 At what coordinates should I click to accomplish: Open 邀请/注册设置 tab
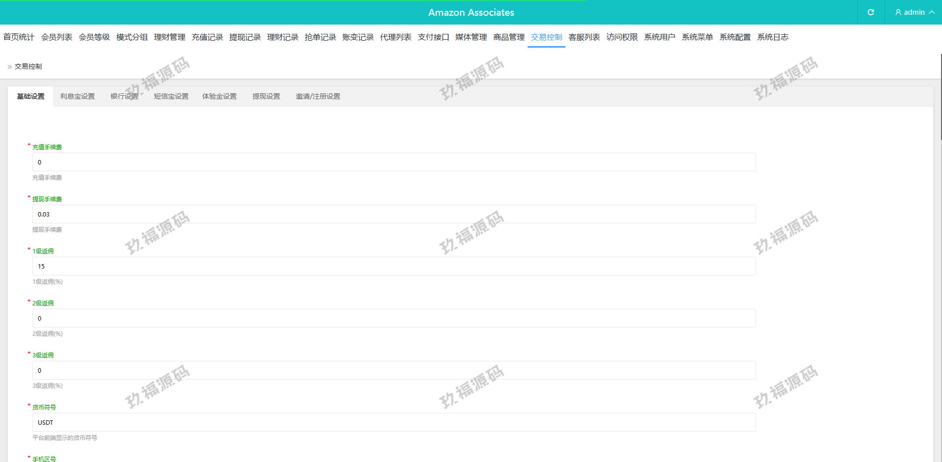point(318,97)
